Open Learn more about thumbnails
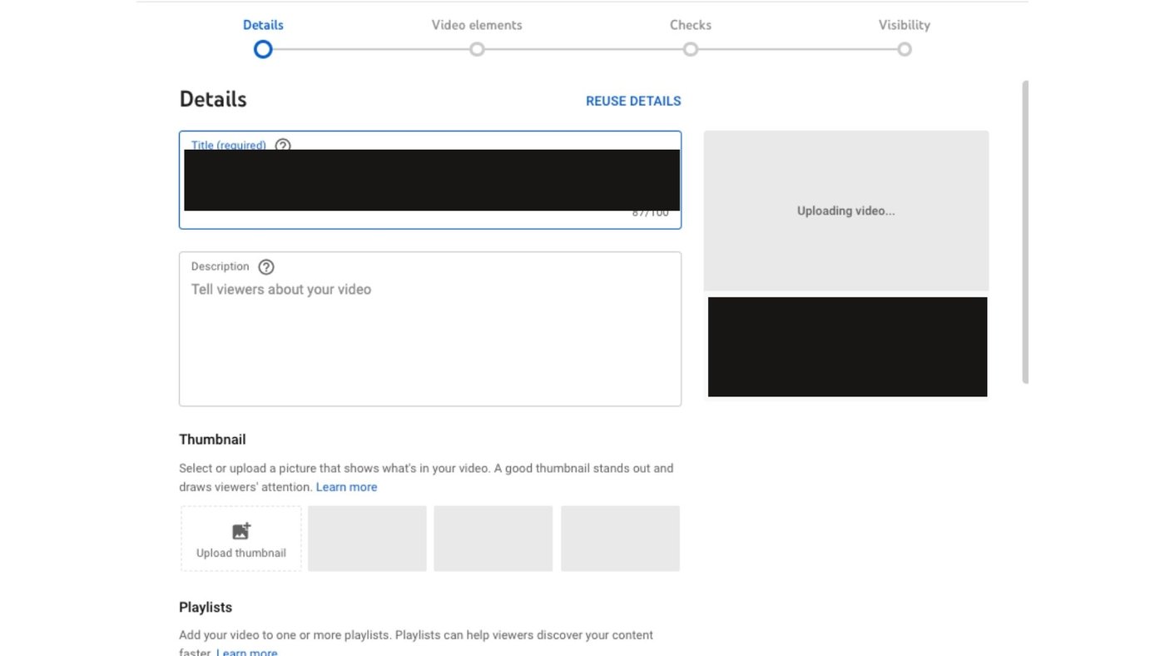Screen dimensions: 1165x656 pyautogui.click(x=346, y=486)
